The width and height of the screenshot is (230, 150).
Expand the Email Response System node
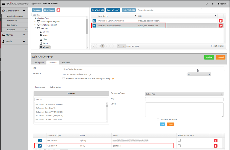pos(35,21)
